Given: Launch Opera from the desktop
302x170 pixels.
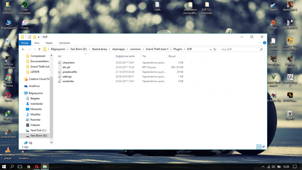Looking at the screenshot, I should pyautogui.click(x=8, y=97).
